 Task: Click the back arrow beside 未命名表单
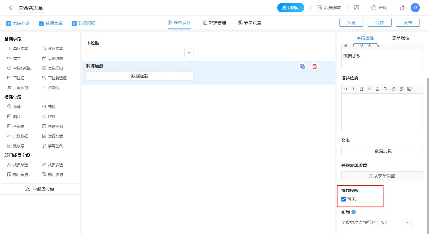(11, 8)
